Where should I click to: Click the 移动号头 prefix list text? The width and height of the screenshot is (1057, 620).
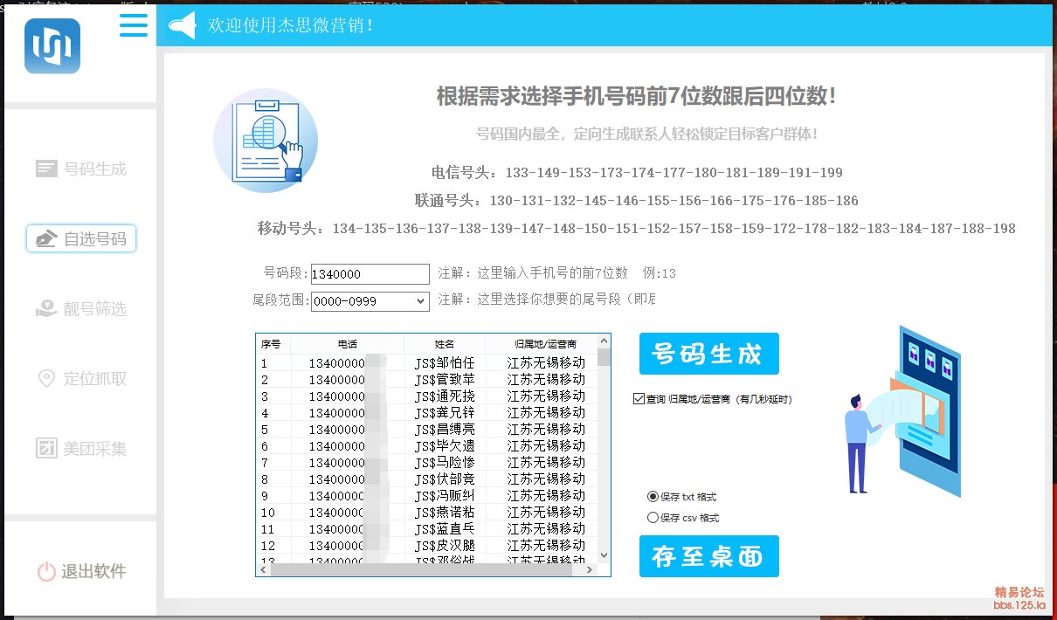637,229
